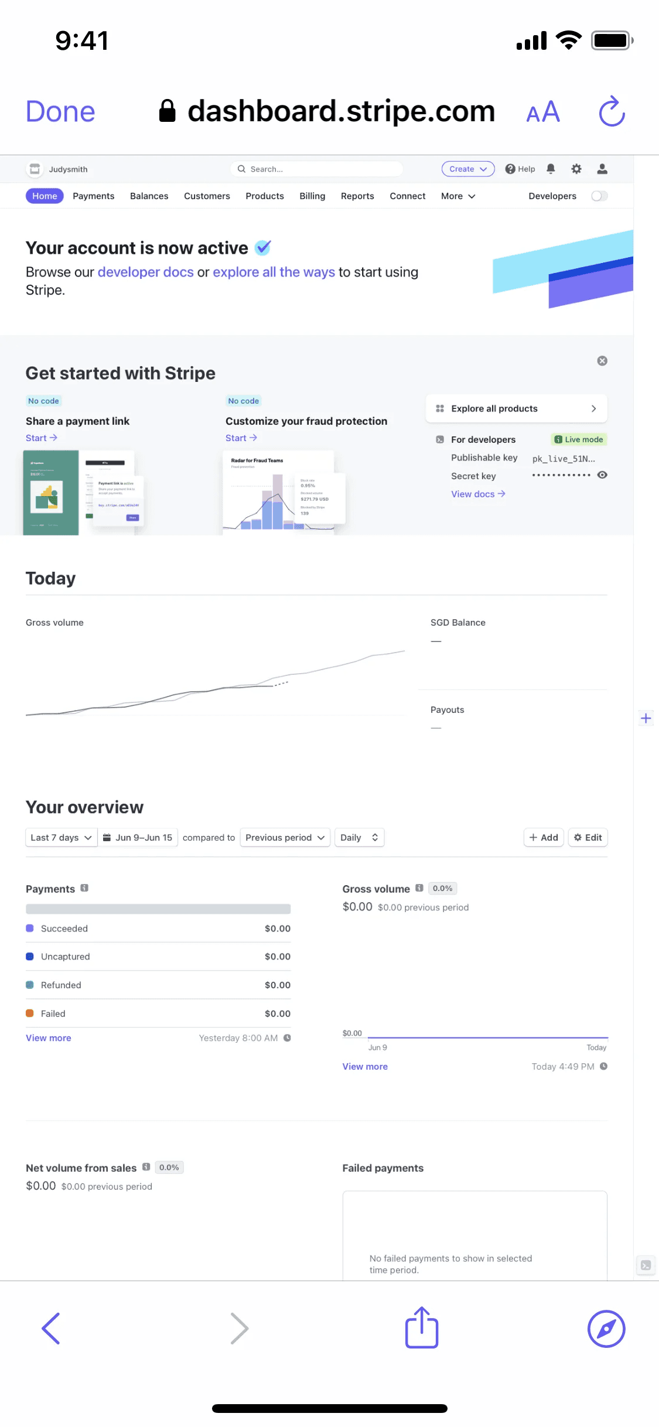659x1427 pixels.
Task: Click the verified checkmark badge icon
Action: tap(264, 248)
